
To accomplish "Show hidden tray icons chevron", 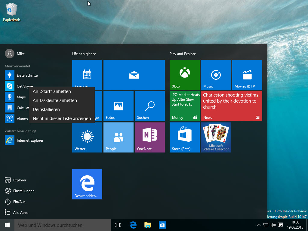I will pos(258,225).
